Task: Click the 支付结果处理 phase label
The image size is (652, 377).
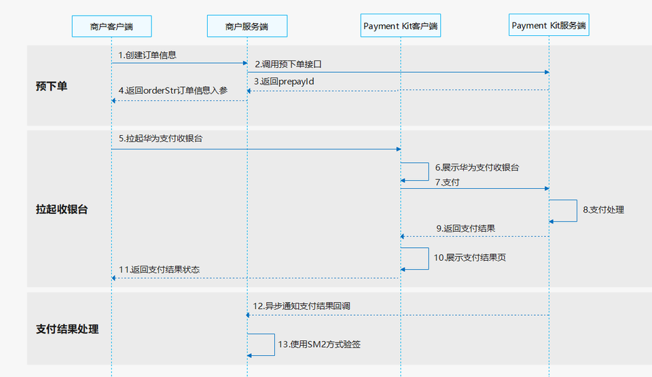Action: coord(67,329)
